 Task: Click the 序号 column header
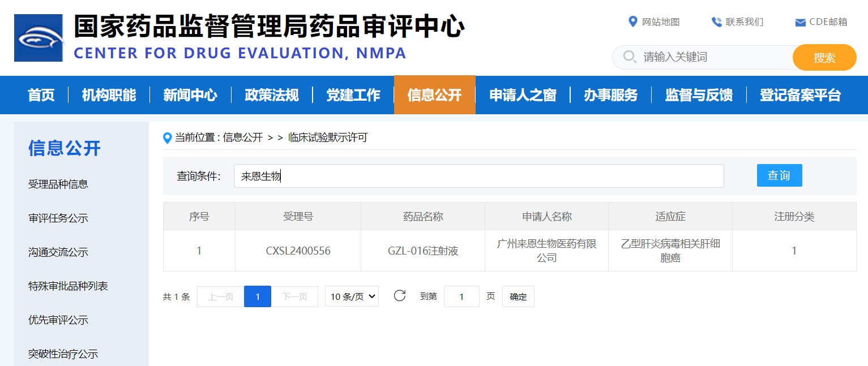click(199, 217)
